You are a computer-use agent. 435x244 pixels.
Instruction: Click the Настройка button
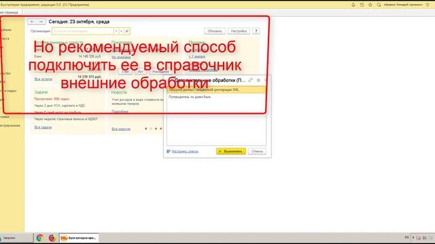pos(239,31)
